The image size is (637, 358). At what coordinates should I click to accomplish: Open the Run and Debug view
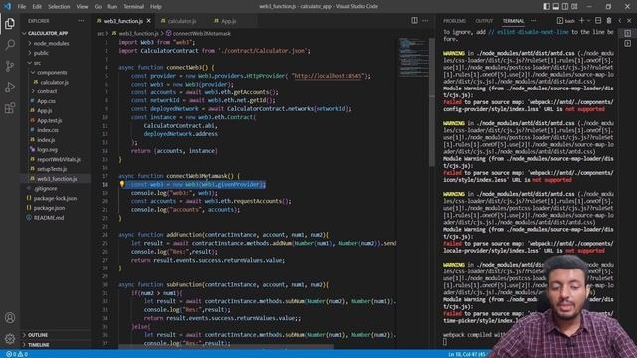[x=10, y=87]
